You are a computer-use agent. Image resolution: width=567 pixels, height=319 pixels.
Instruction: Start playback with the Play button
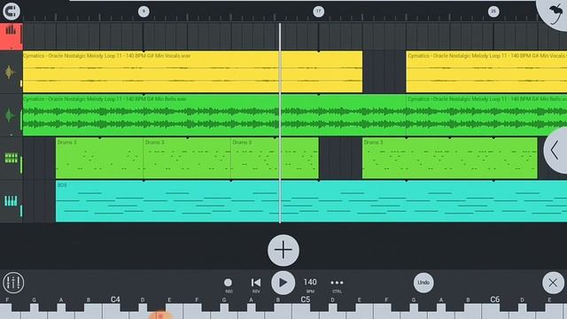pyautogui.click(x=283, y=283)
